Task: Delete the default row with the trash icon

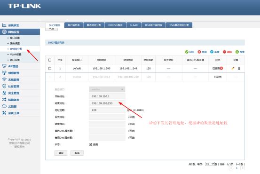Action: [x=239, y=68]
